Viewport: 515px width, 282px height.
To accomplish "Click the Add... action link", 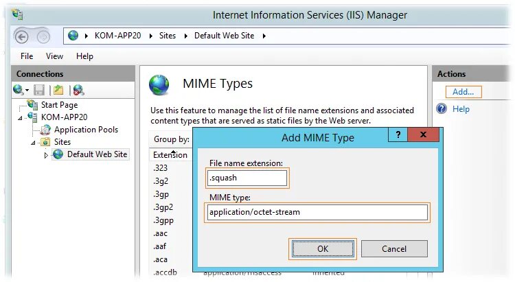I will (x=463, y=91).
